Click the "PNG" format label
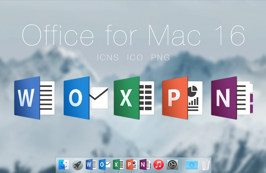 [160, 58]
